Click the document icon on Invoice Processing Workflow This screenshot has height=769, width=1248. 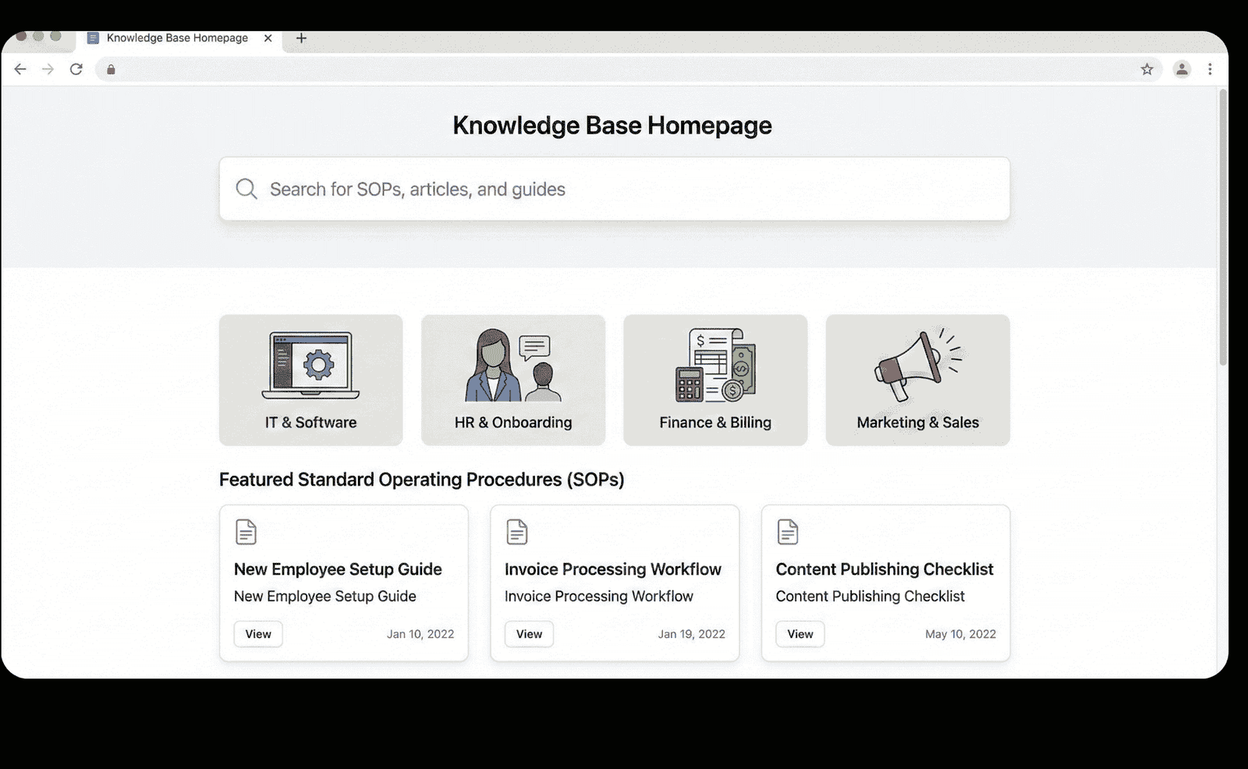516,531
